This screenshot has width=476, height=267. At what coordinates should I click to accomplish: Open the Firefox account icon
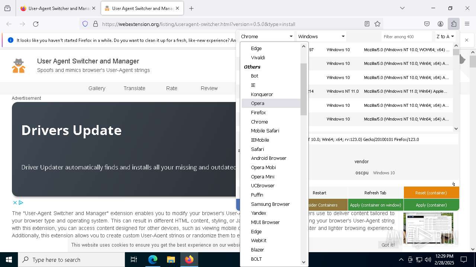pos(440,24)
